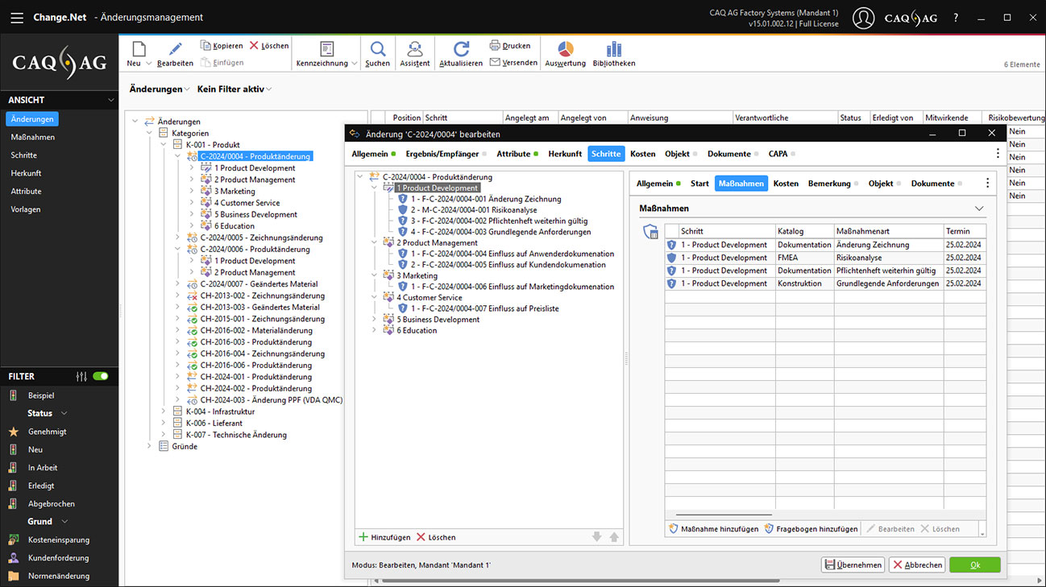
Task: Open the Bibliotheken libraries icon
Action: click(613, 50)
